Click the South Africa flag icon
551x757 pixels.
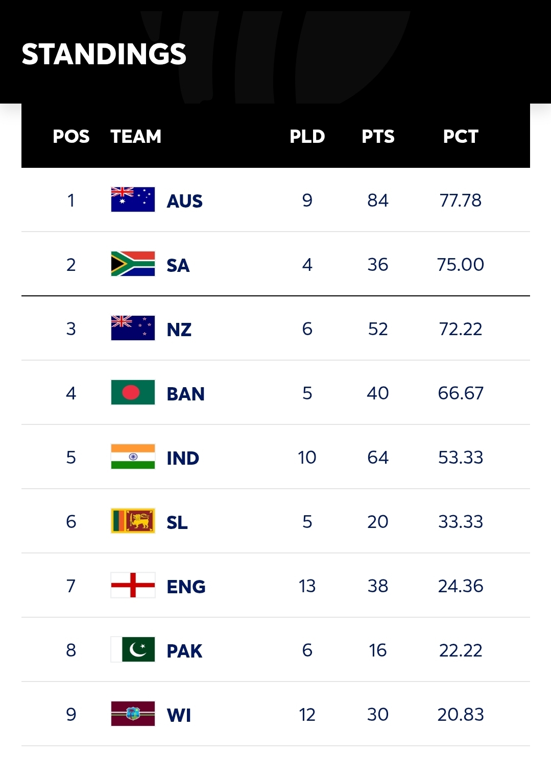tap(133, 264)
